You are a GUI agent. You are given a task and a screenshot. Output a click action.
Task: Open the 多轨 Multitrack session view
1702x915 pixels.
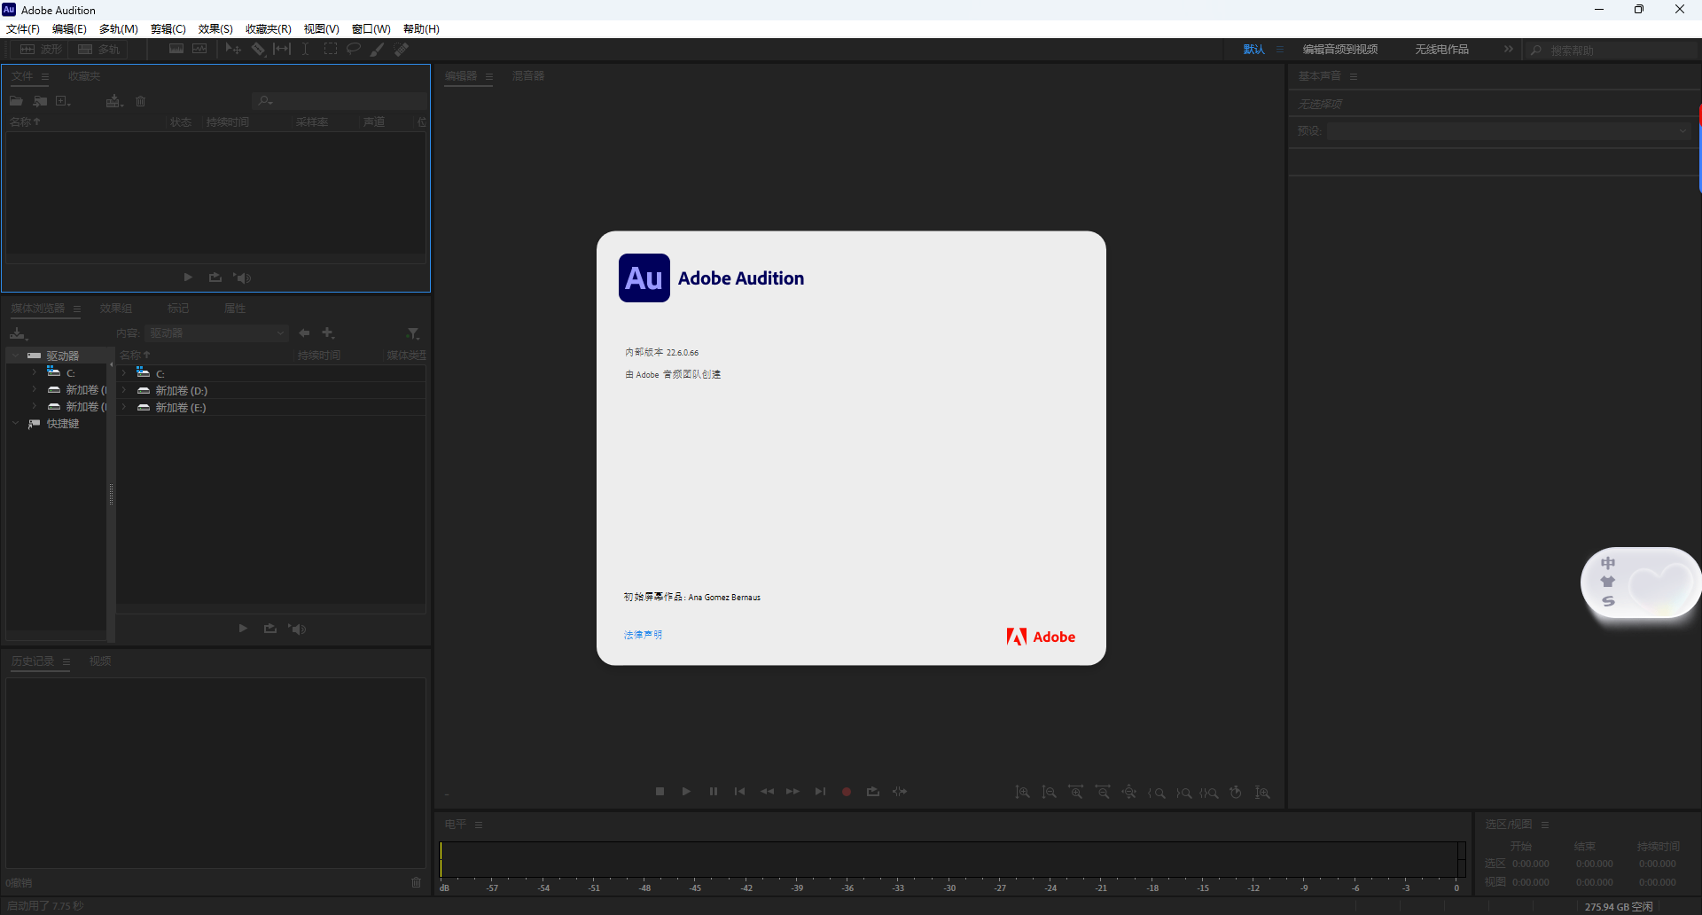pos(100,49)
